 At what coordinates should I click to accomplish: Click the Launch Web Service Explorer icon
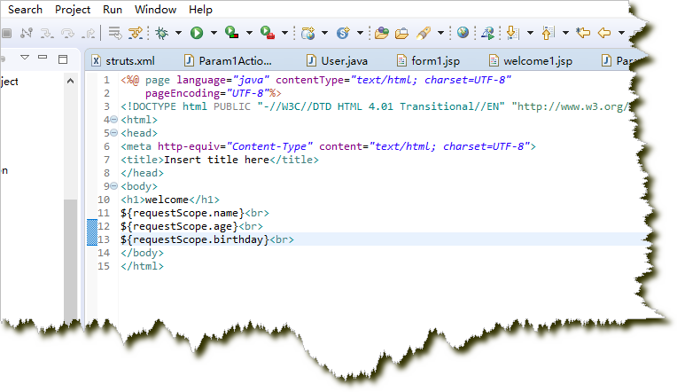pos(488,33)
